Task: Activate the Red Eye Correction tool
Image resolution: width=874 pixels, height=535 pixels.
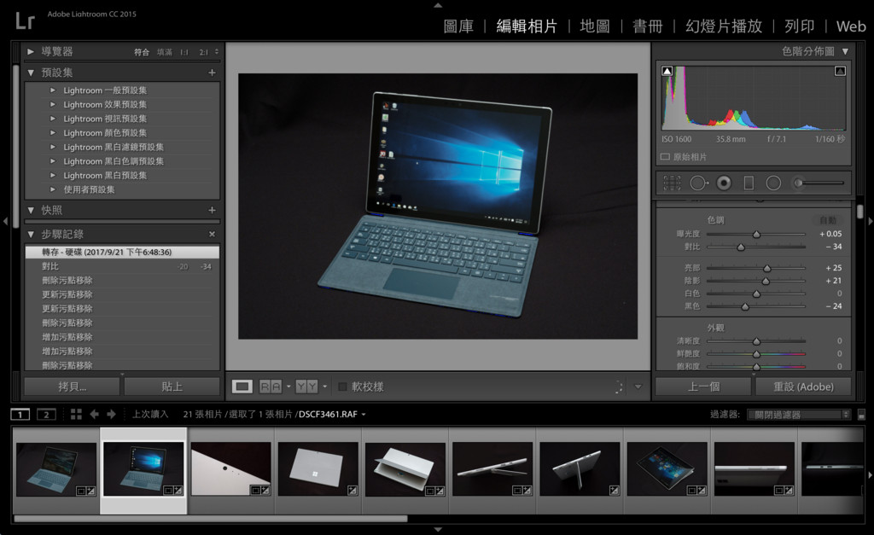Action: click(x=724, y=183)
